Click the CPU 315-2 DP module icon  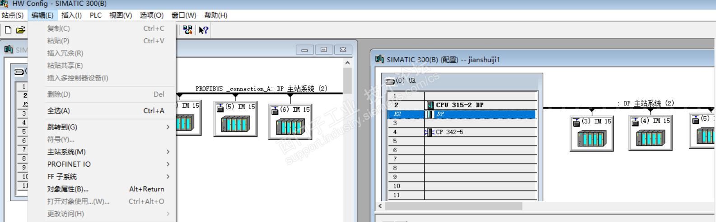click(x=430, y=105)
